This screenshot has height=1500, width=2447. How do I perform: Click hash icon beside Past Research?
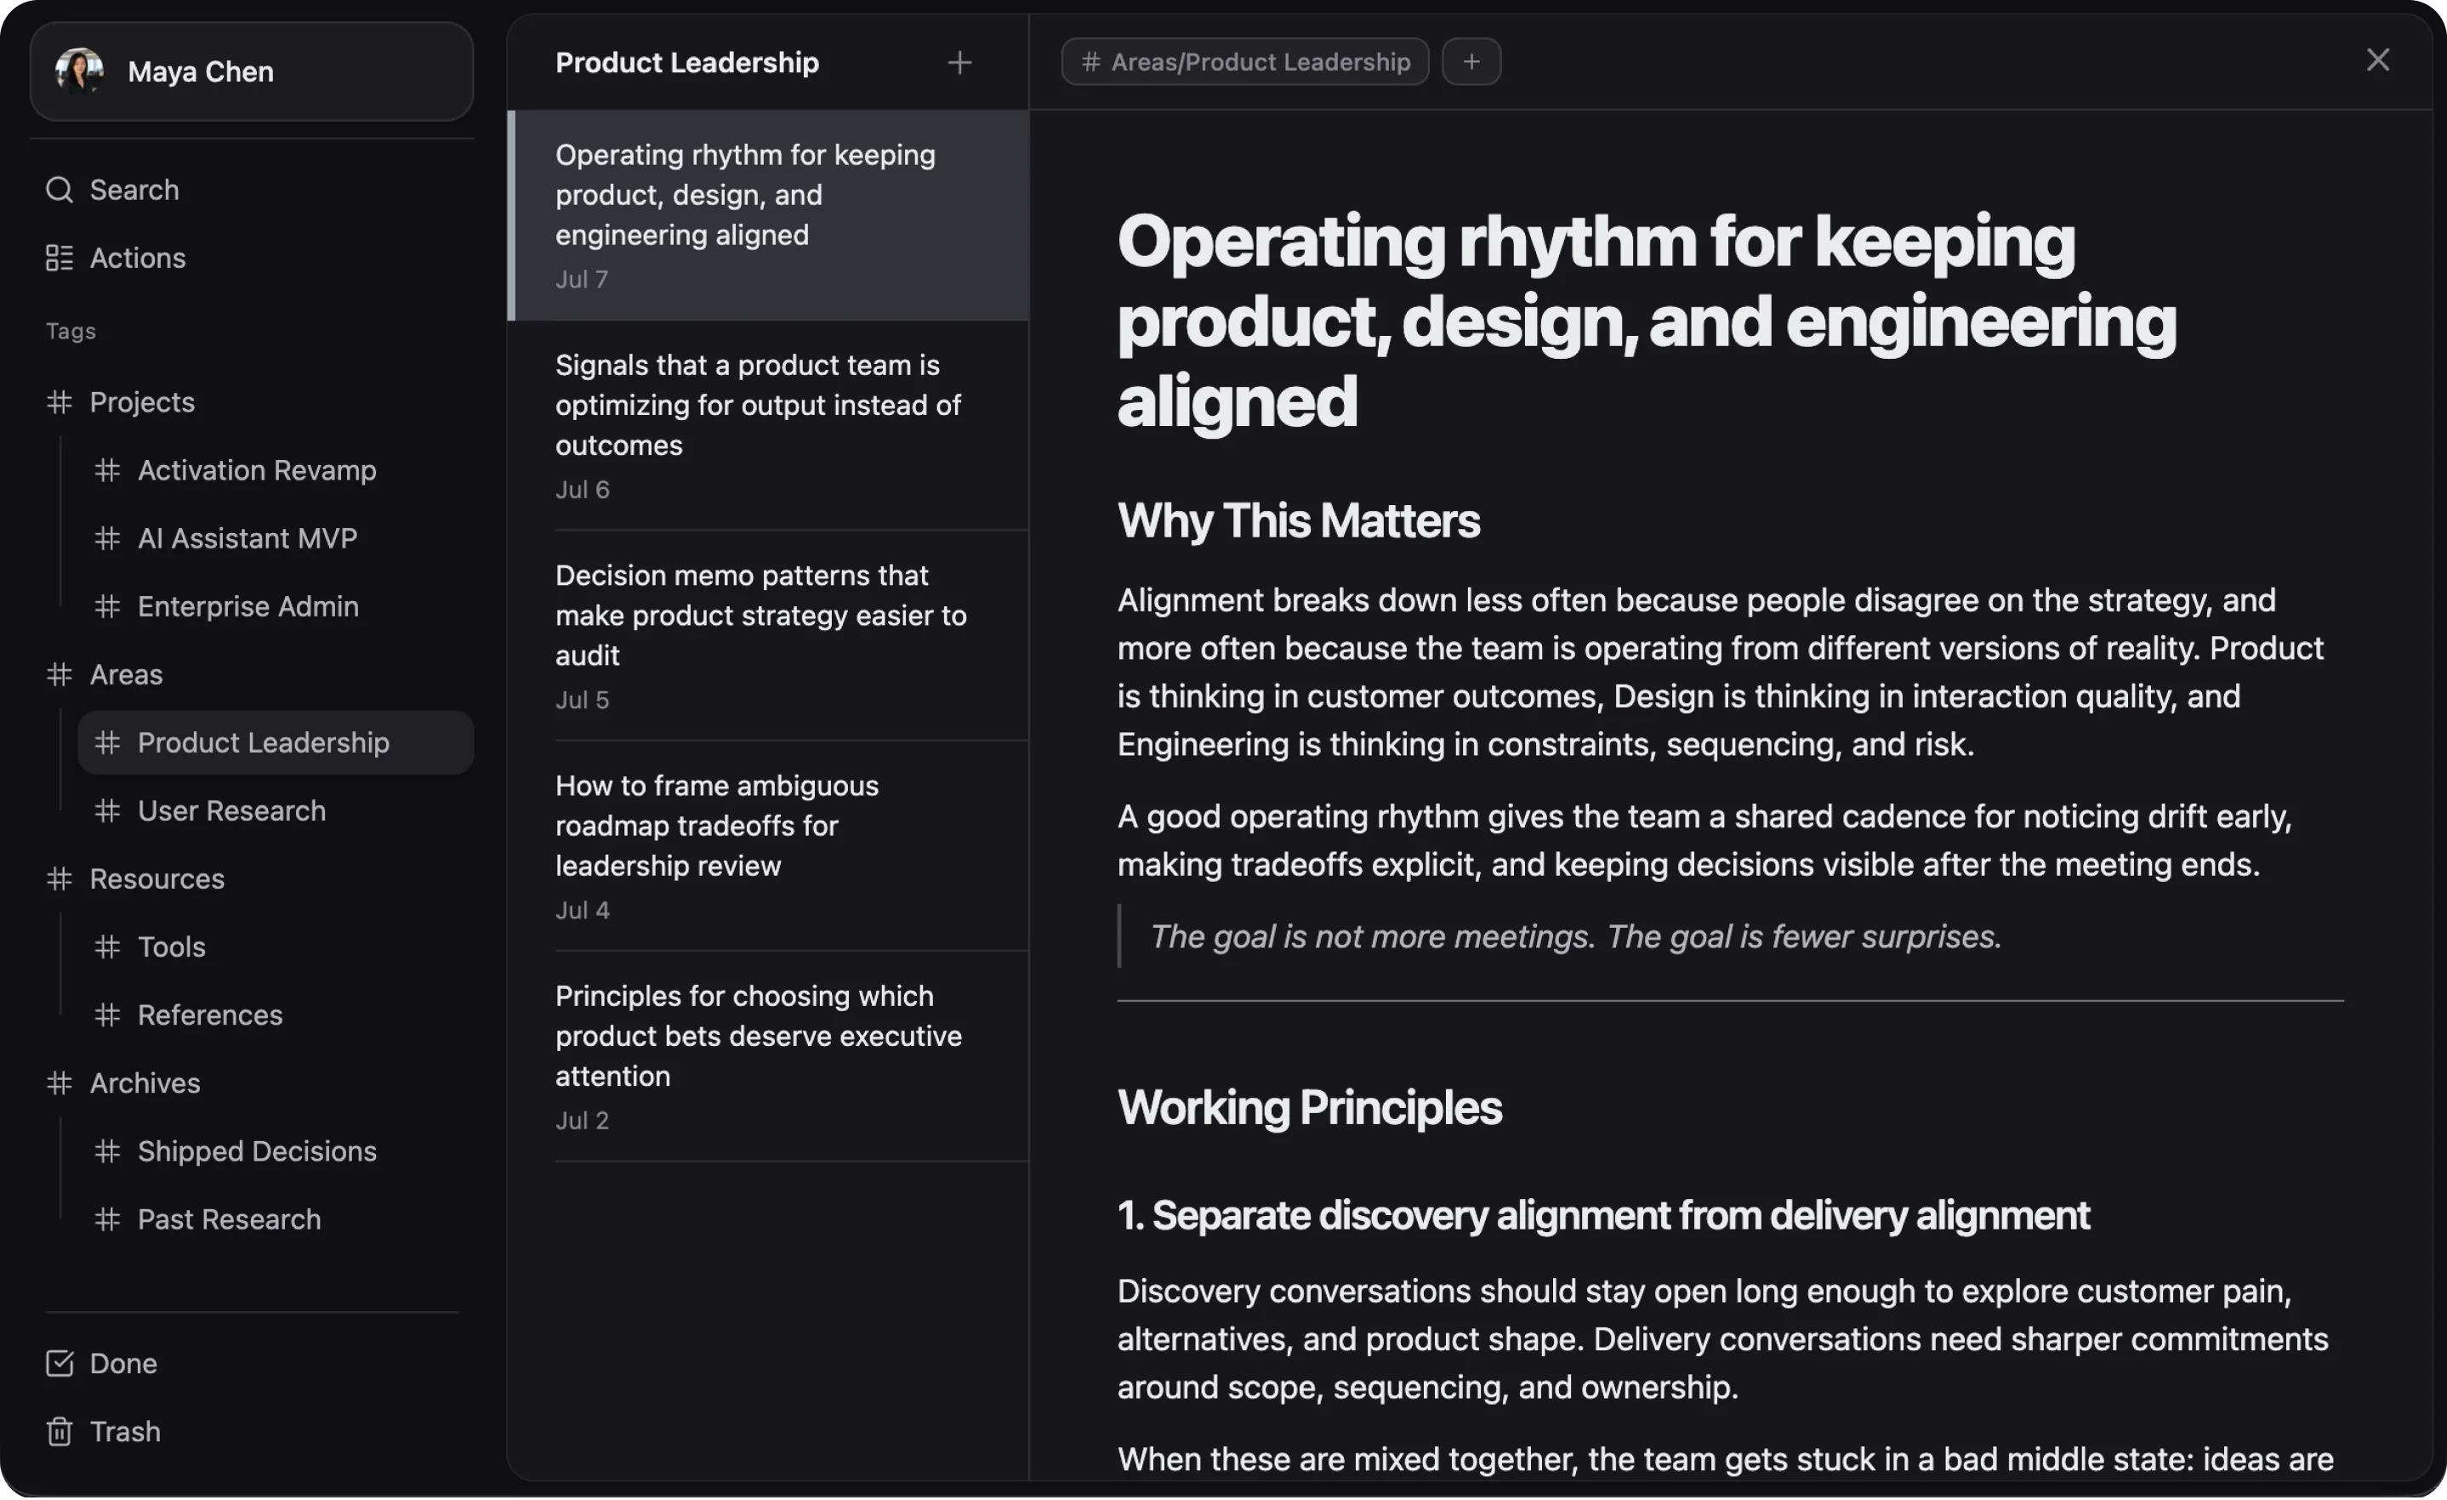(x=107, y=1220)
